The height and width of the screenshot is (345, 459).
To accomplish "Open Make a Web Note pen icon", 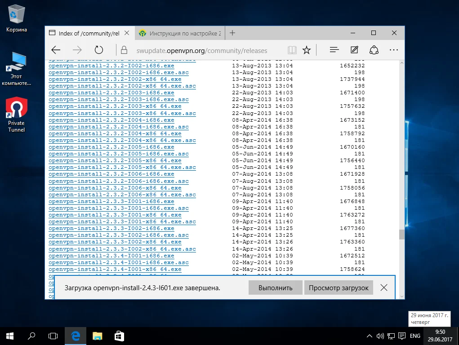I will coord(354,50).
